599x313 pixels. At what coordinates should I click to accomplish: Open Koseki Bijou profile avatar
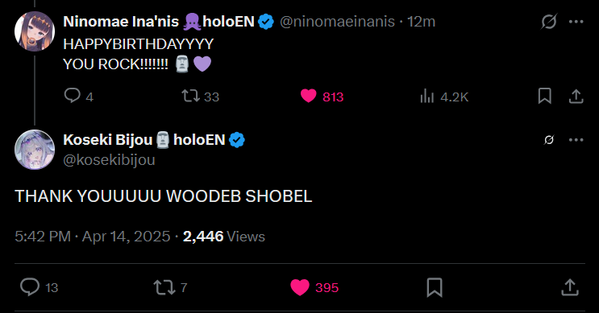pyautogui.click(x=35, y=150)
